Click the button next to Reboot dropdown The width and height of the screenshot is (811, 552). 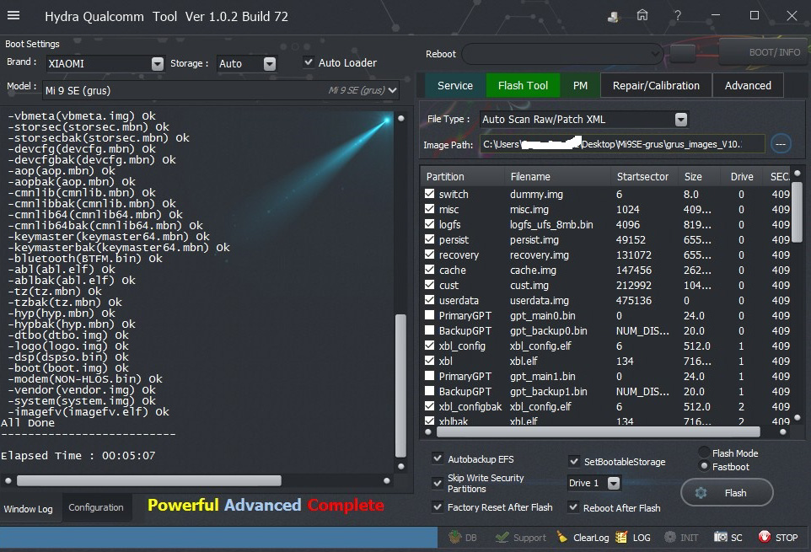(x=683, y=53)
